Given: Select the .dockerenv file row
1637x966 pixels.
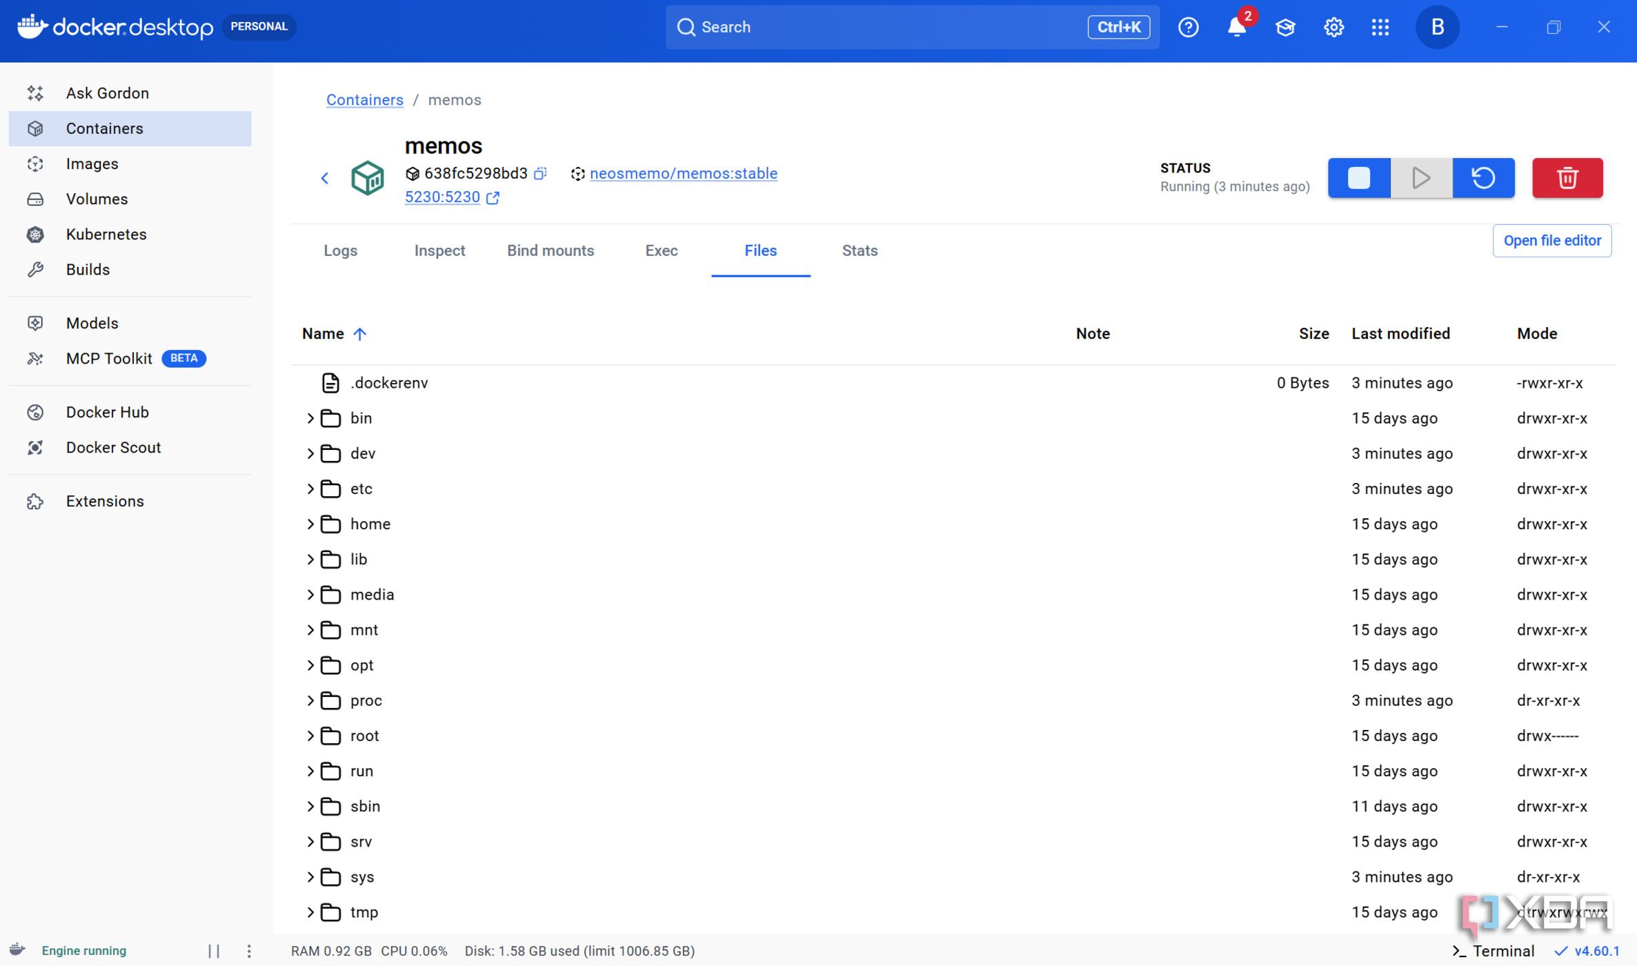Looking at the screenshot, I should coord(953,383).
